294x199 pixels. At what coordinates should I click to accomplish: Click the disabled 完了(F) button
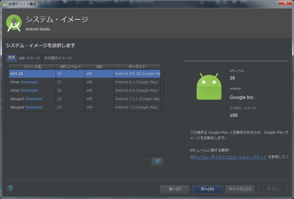[x=273, y=189]
